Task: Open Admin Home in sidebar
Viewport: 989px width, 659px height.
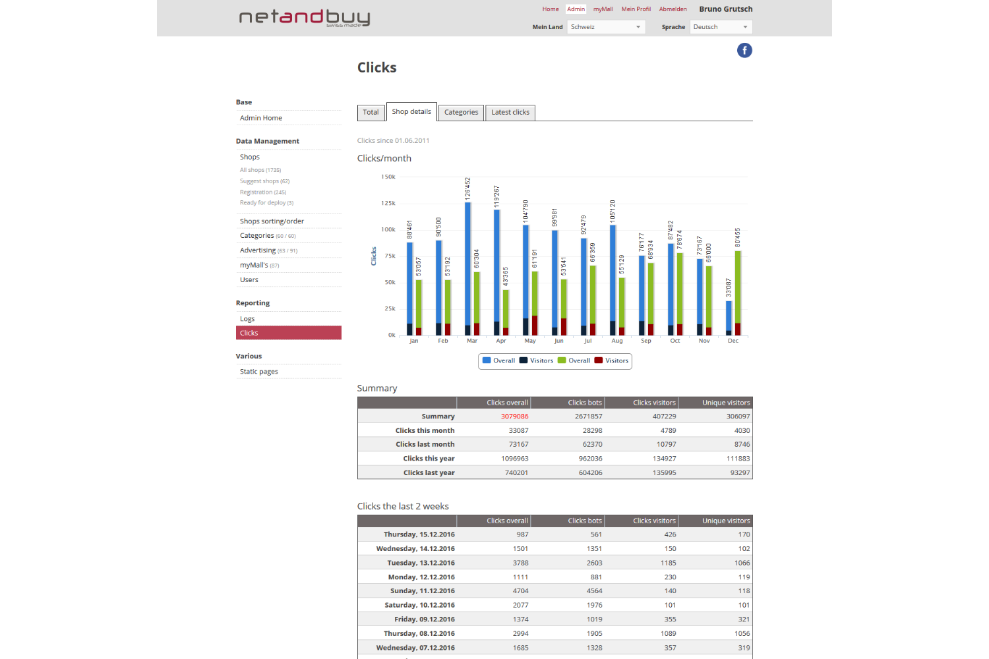Action: click(261, 118)
